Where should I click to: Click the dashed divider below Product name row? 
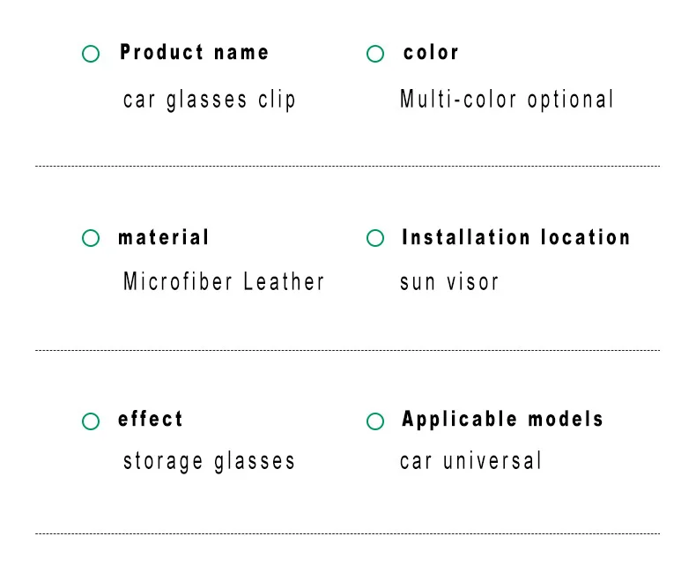[x=347, y=166]
